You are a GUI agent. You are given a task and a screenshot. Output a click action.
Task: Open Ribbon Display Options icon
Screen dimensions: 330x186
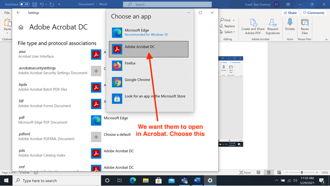(288, 4)
